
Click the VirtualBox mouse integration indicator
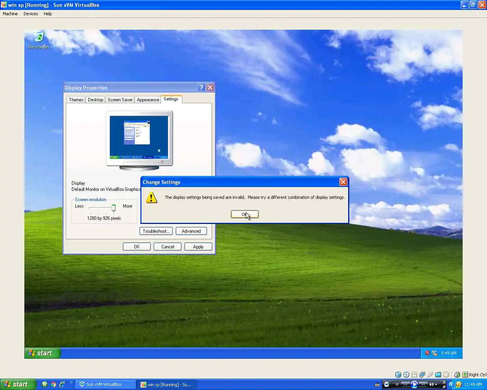tap(457, 375)
